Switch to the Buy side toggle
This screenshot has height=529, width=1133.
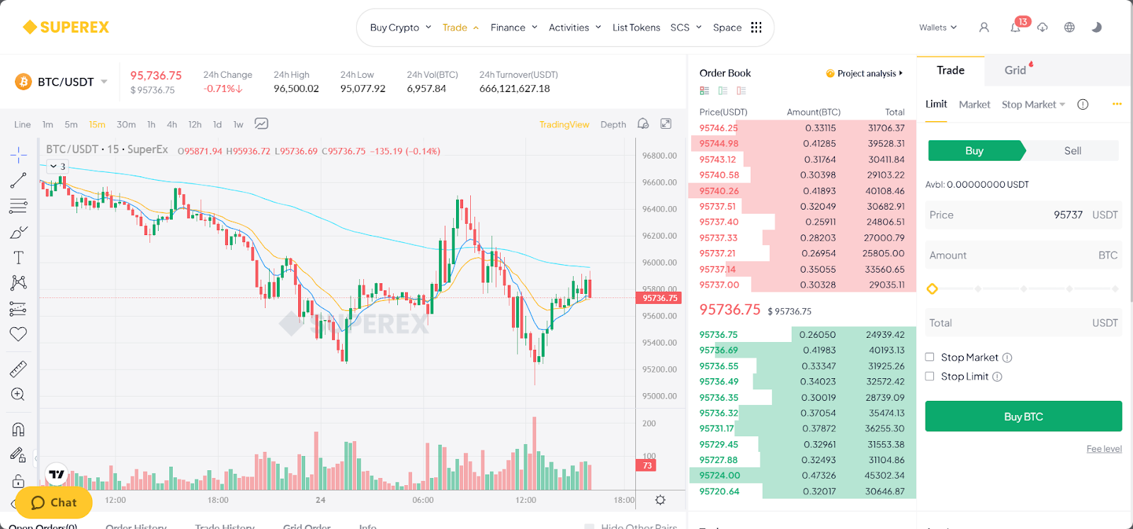(976, 151)
